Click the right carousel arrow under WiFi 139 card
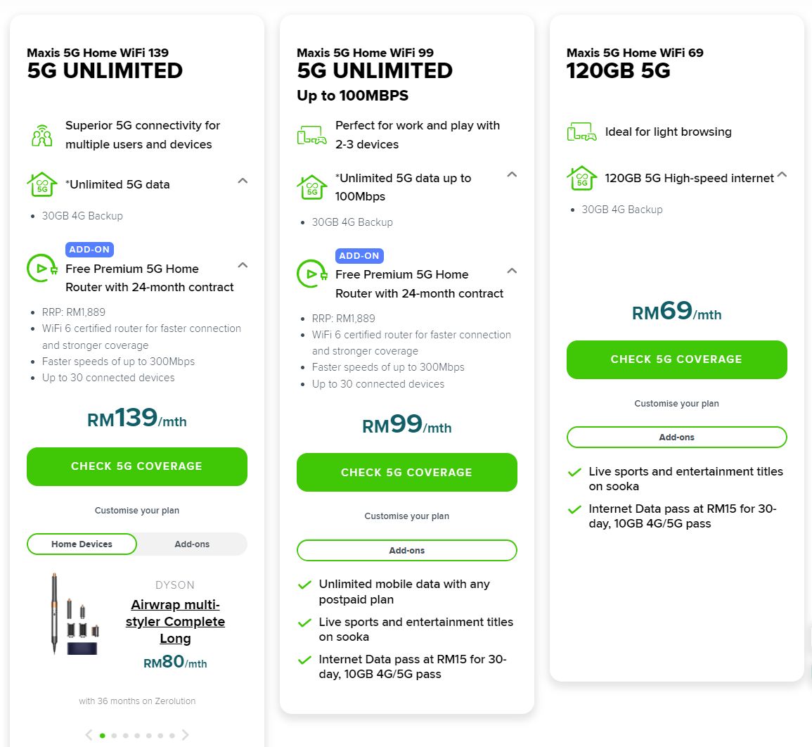Screen dimensions: 812x747 point(185,734)
